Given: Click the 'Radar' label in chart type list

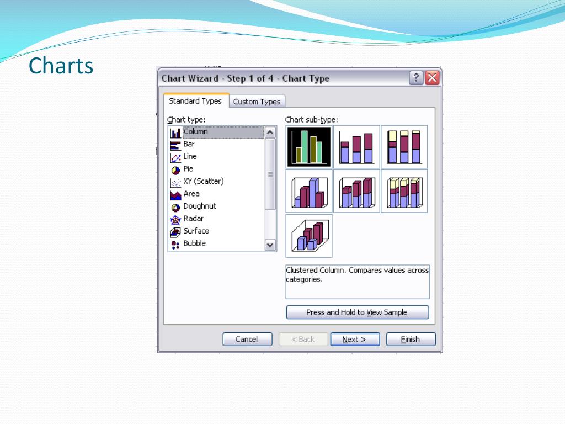Looking at the screenshot, I should (194, 219).
